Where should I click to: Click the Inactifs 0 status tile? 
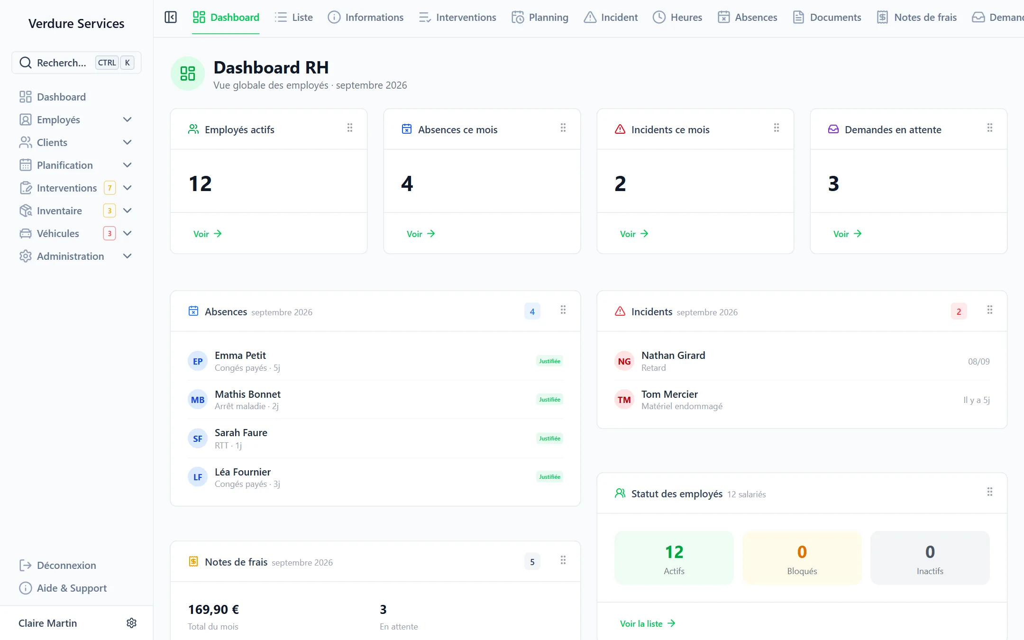pos(930,558)
